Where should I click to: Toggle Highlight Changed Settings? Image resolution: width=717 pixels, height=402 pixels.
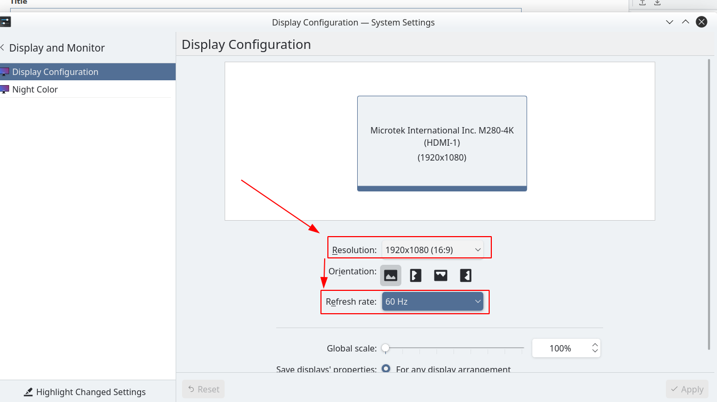[85, 392]
